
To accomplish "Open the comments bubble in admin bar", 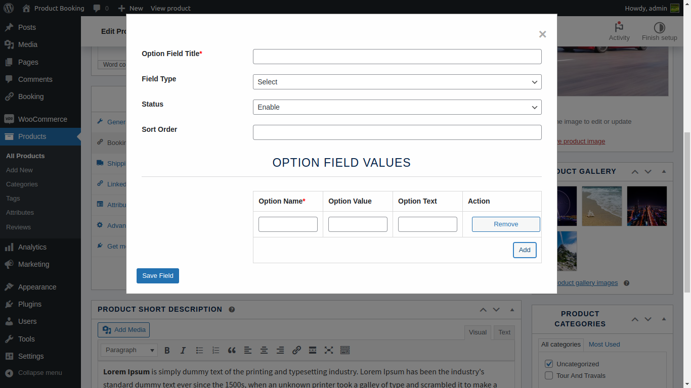I will click(x=101, y=8).
